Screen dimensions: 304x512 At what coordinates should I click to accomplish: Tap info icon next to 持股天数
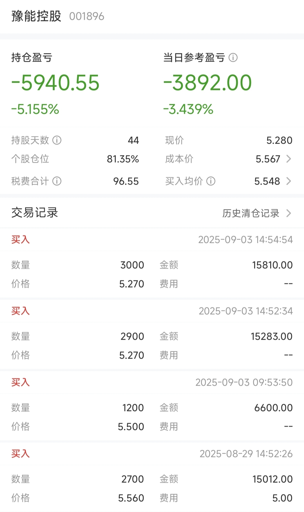pyautogui.click(x=57, y=140)
